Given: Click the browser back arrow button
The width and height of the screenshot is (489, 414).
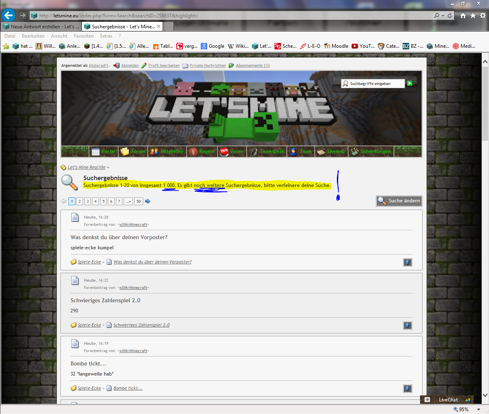Looking at the screenshot, I should click(8, 15).
